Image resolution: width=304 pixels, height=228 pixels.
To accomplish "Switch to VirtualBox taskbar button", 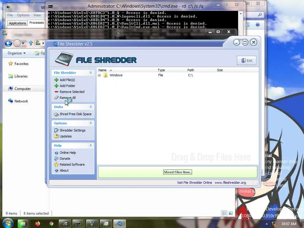I will tap(92, 224).
